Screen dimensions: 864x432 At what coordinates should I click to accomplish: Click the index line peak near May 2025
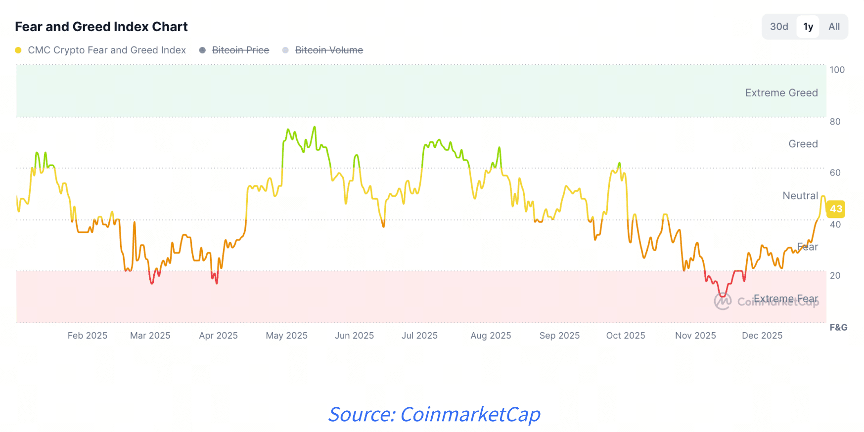(315, 128)
